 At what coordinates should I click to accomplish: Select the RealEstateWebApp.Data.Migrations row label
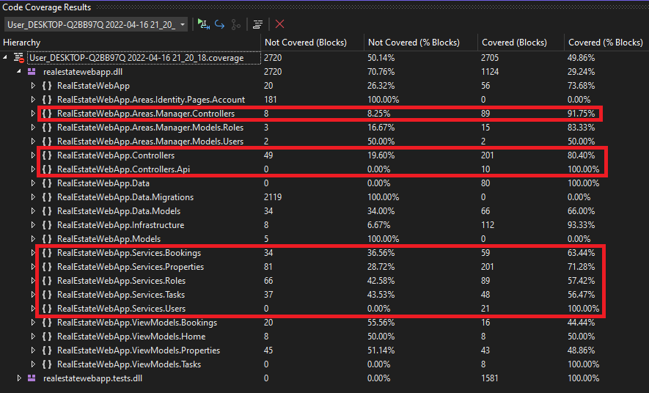click(125, 197)
